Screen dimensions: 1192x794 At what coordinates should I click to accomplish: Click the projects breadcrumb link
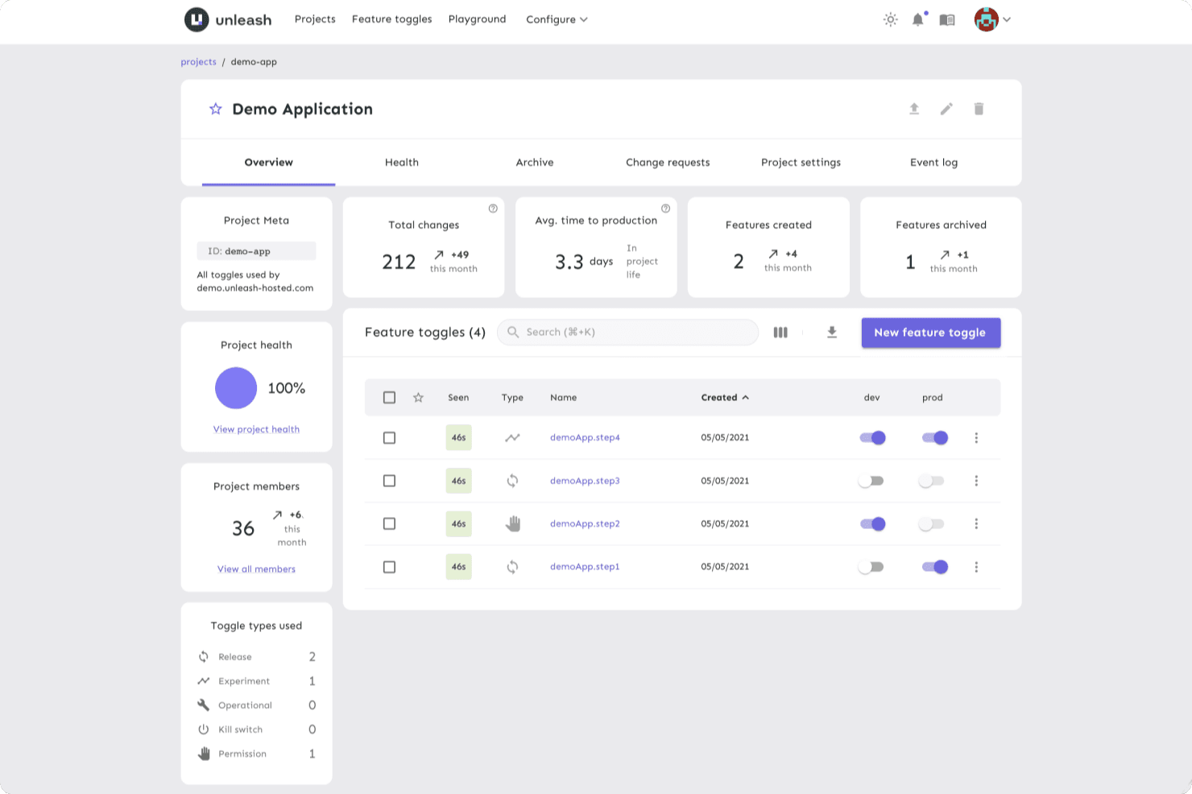pyautogui.click(x=198, y=62)
